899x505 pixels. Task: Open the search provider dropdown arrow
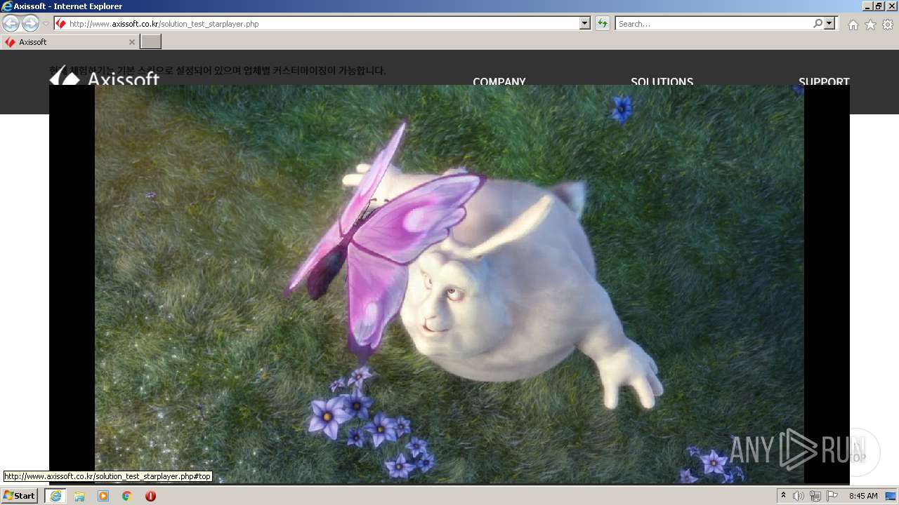[x=830, y=24]
